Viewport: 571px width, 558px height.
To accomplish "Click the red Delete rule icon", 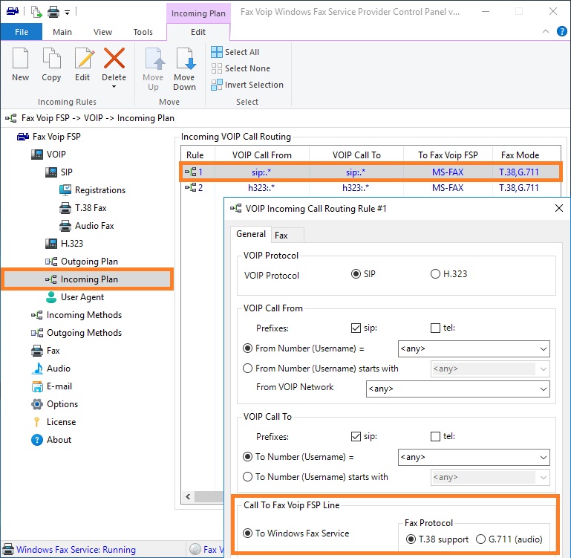I will pos(114,58).
